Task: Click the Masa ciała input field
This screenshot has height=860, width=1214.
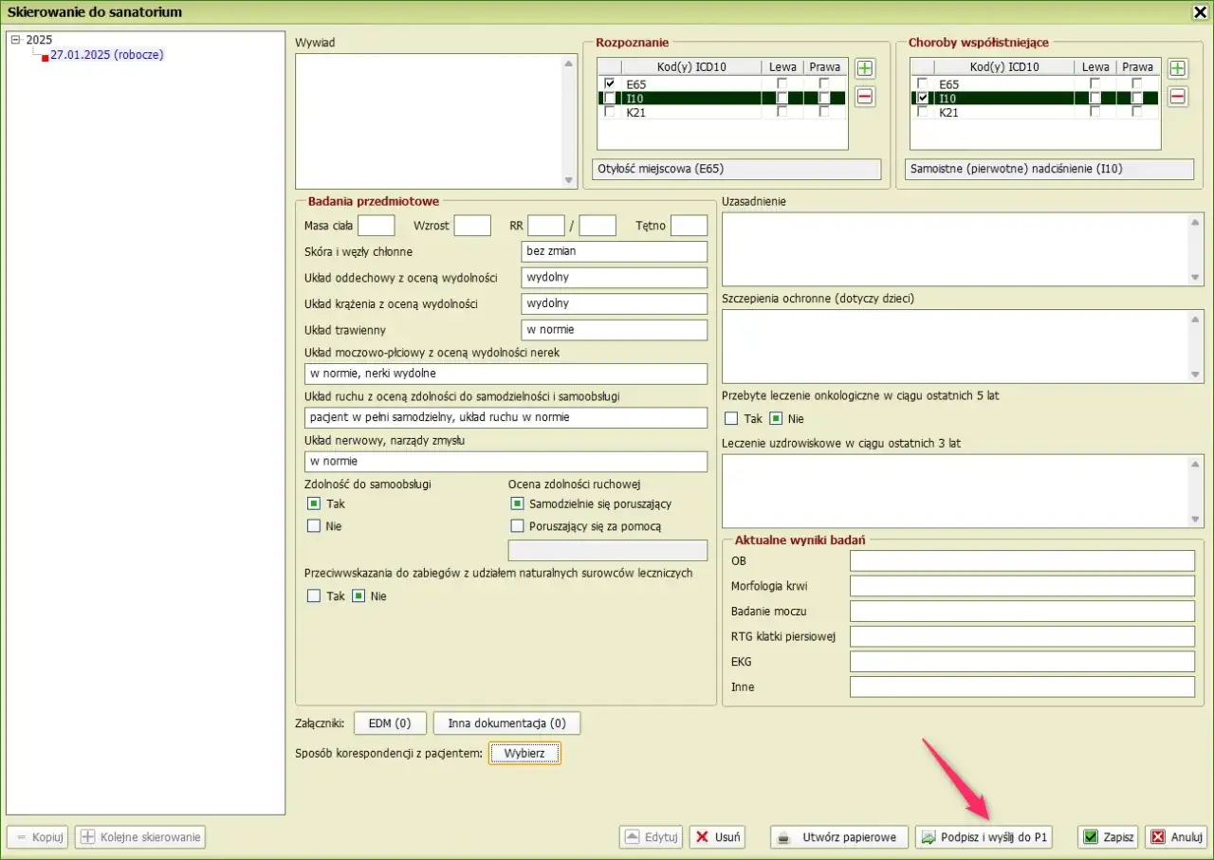Action: click(x=376, y=226)
